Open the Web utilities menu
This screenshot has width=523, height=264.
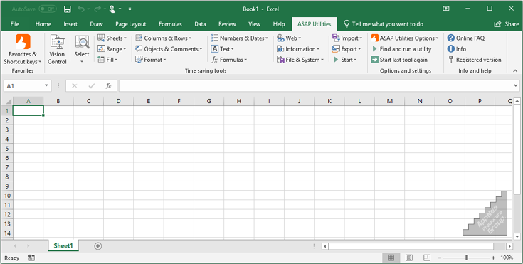point(289,38)
